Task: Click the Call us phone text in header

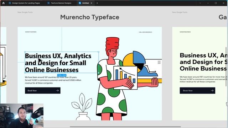Action: tap(145, 32)
